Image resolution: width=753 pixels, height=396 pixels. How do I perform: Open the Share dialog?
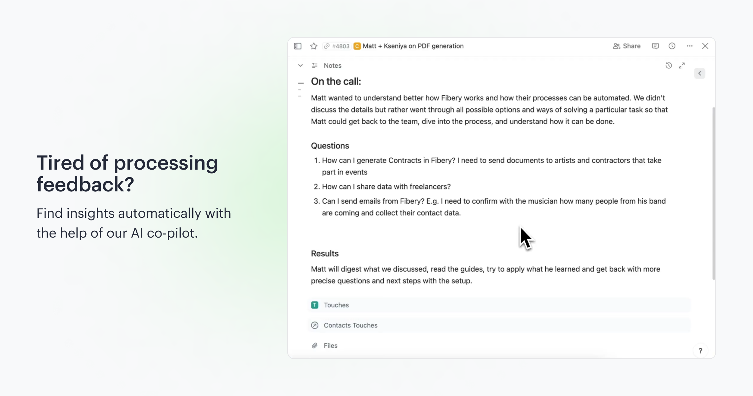(627, 46)
